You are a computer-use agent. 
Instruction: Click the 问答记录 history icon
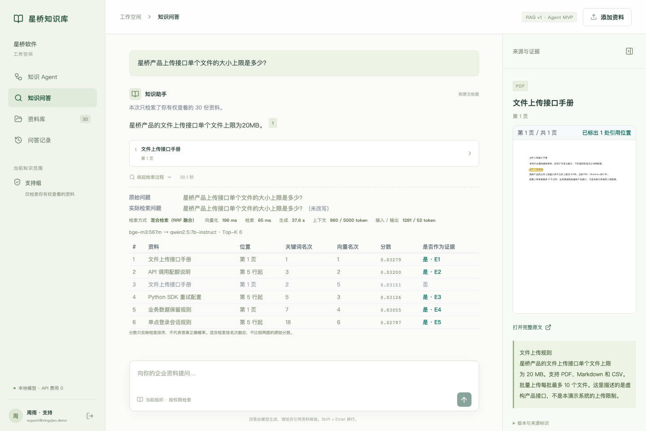coord(18,140)
